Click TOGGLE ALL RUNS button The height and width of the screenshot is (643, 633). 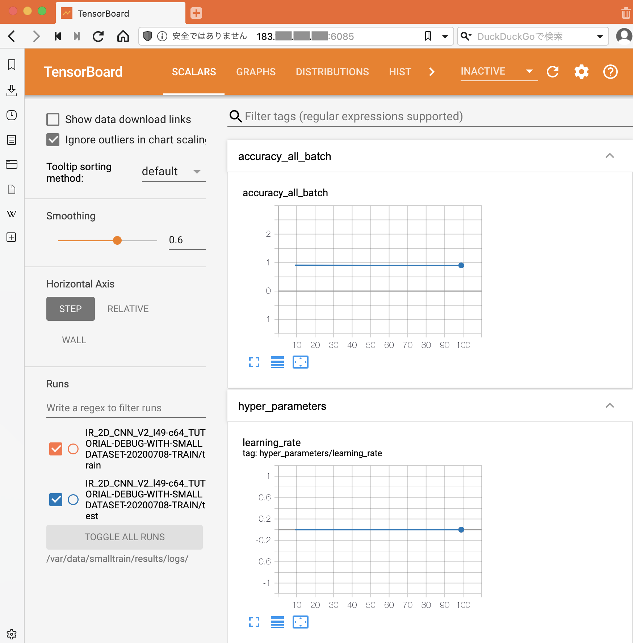coord(125,537)
